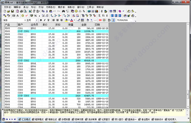The height and width of the screenshot is (123, 191).
Task: Open the 文件 menu
Action: (8, 7)
